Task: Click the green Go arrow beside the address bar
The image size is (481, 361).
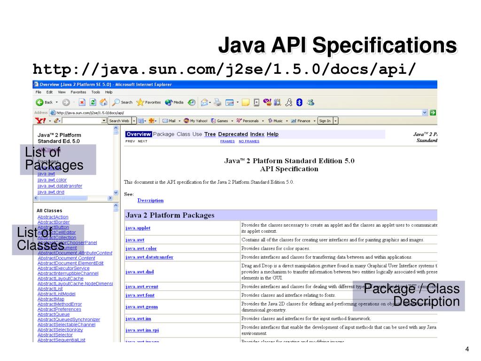Action: 433,113
